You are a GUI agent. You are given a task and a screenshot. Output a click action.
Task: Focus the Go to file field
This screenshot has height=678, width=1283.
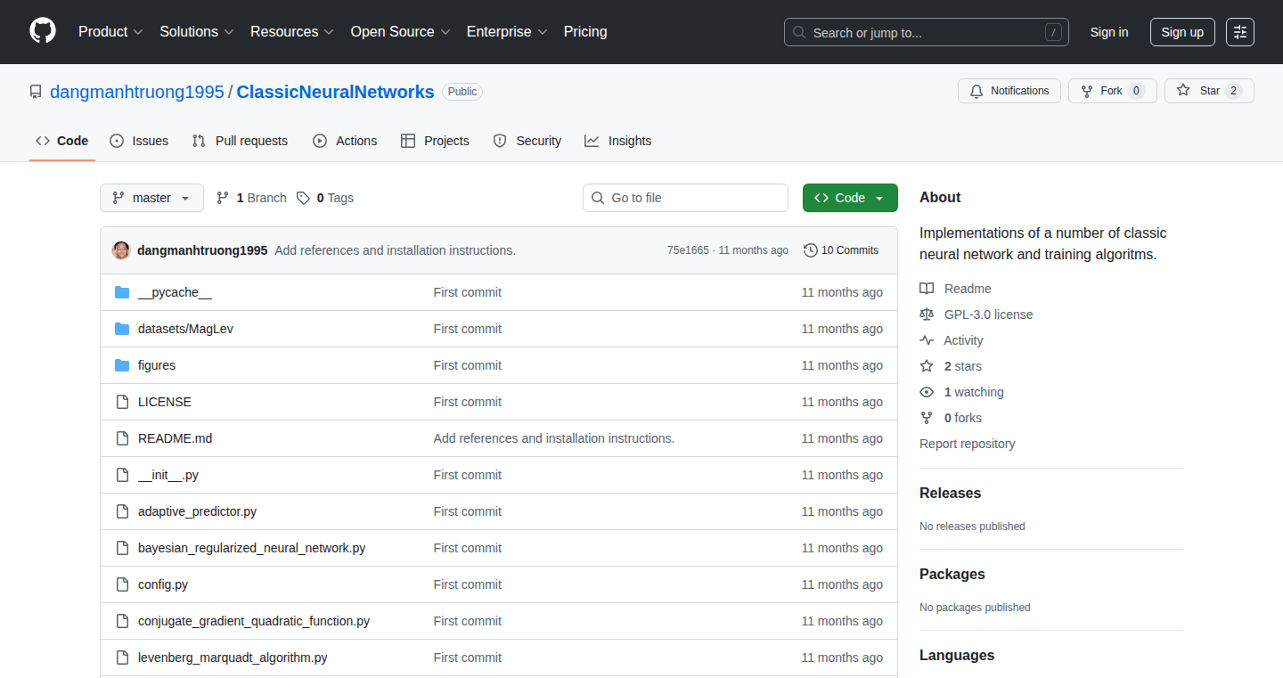click(x=685, y=198)
